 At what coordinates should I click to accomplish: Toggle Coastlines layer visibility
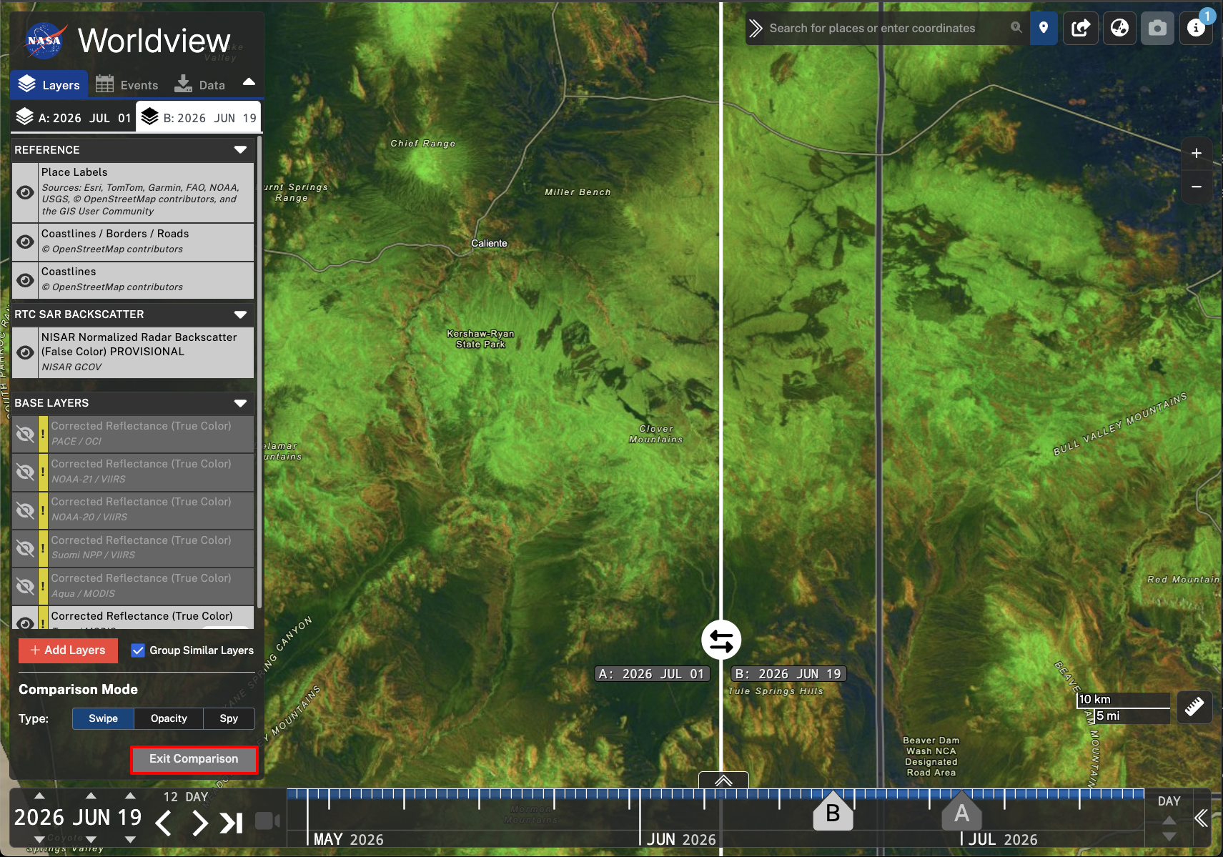[x=25, y=280]
